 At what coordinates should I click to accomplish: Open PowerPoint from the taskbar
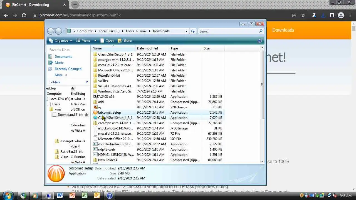[x=72, y=196]
